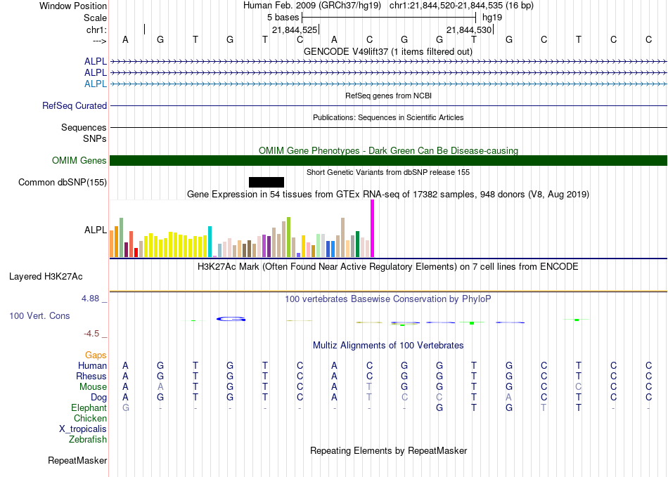Click the bright red bar in GTEx chart
Viewport: 668px width, 477px height.
pyautogui.click(x=136, y=253)
